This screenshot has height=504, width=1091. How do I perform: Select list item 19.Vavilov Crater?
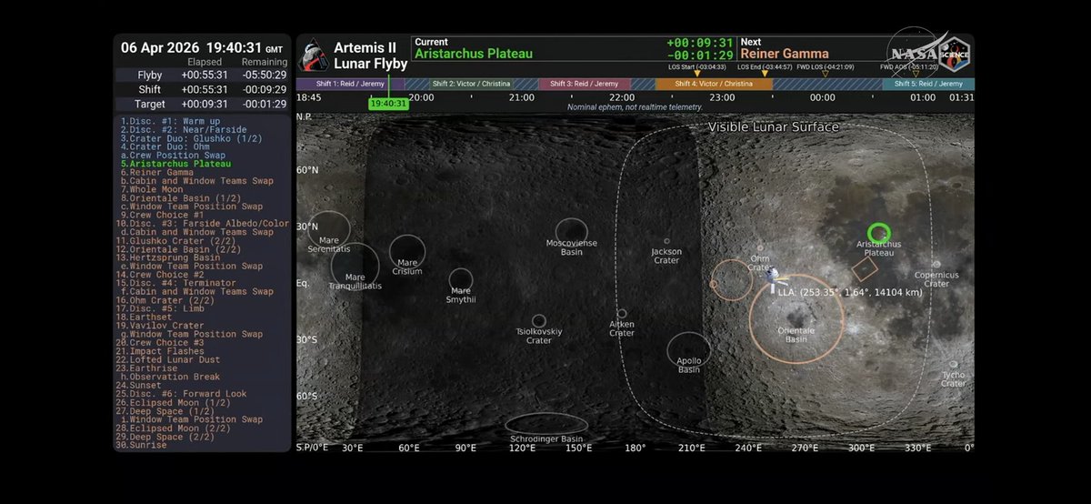pyautogui.click(x=161, y=326)
